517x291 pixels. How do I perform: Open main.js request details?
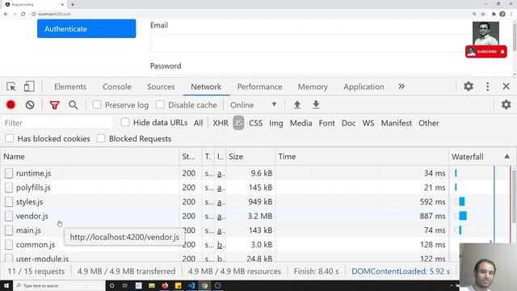point(28,230)
